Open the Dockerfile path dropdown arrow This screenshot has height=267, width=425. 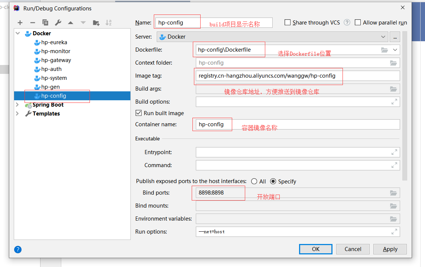coord(395,50)
